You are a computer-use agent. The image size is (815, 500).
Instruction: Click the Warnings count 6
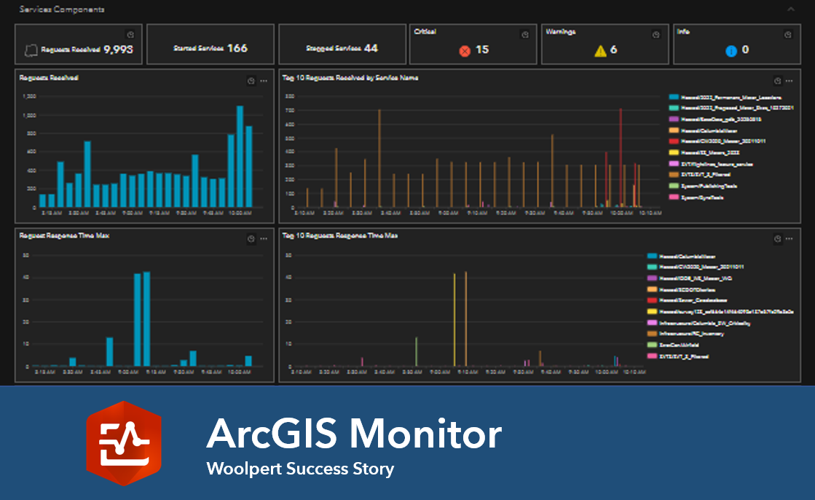(613, 50)
